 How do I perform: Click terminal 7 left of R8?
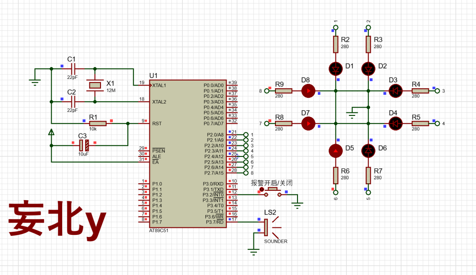(267, 123)
